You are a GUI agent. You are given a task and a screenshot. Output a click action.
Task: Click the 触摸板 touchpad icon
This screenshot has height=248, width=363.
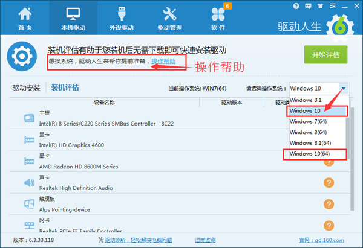[x=30, y=204]
